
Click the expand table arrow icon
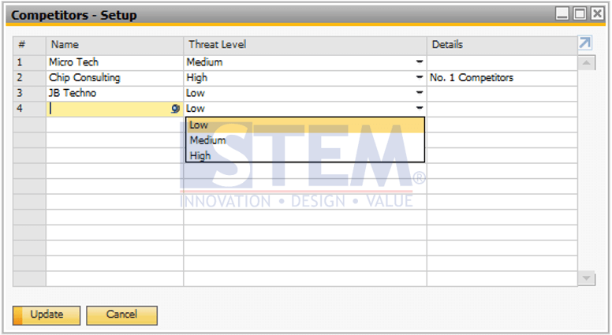[x=584, y=43]
